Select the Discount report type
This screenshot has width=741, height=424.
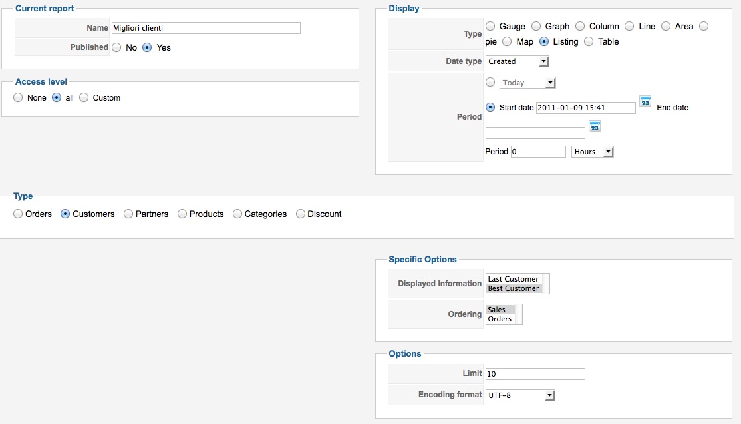coord(301,214)
